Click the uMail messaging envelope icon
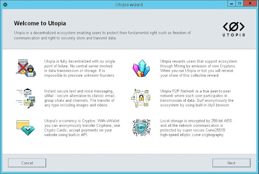259x174 pixels. [26, 98]
